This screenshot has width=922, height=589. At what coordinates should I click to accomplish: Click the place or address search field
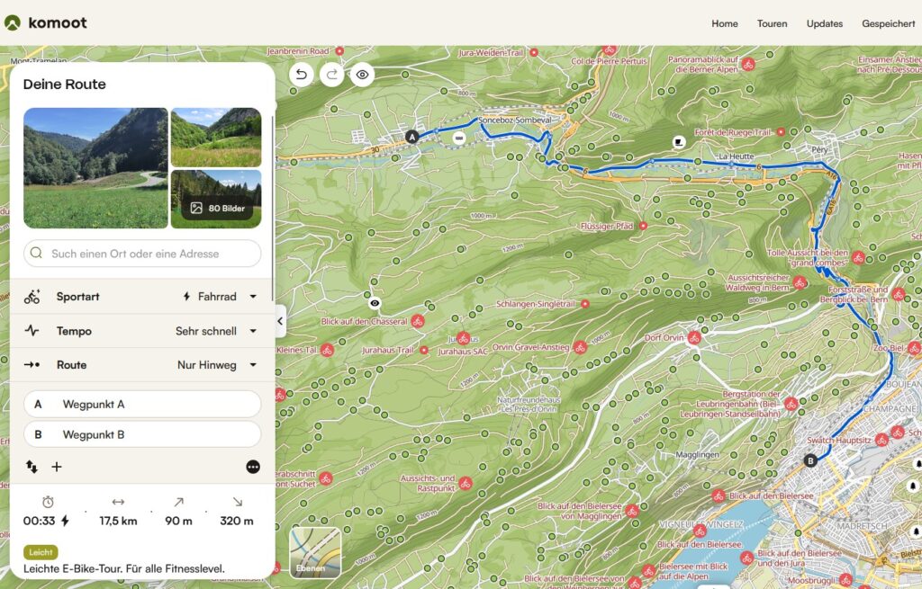click(142, 253)
